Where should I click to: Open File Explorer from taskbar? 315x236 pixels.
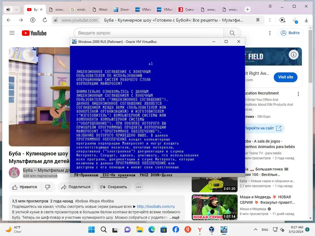point(140,229)
